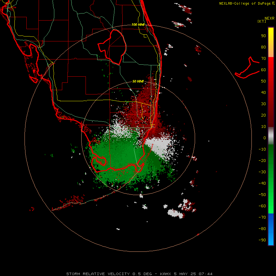Click the NEXR label above the color scale
Image resolution: width=276 pixels, height=276 pixels.
click(x=270, y=18)
